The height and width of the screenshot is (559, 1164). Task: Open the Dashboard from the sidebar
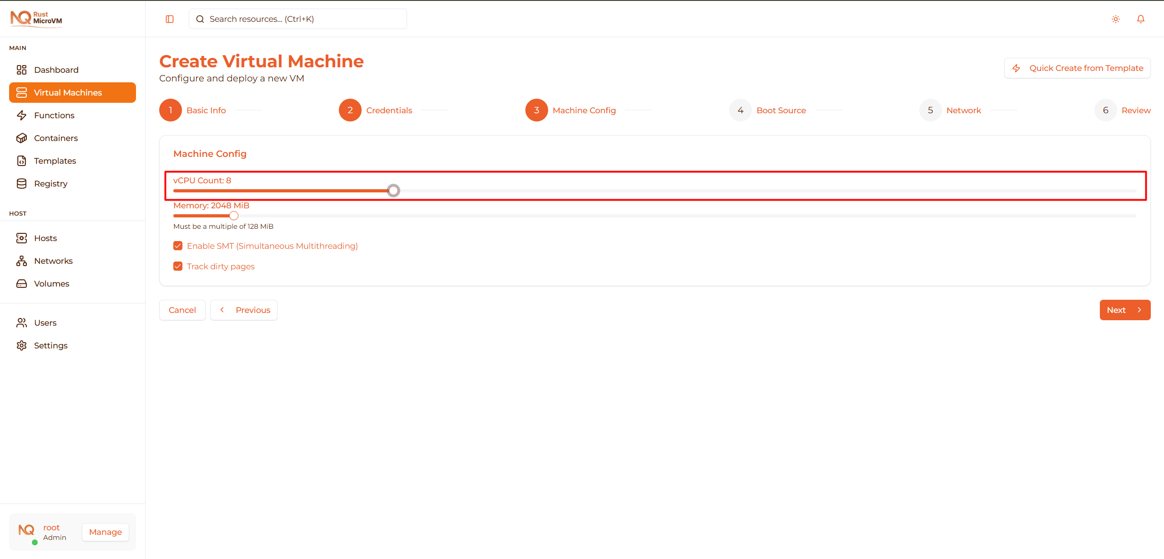[x=55, y=70]
